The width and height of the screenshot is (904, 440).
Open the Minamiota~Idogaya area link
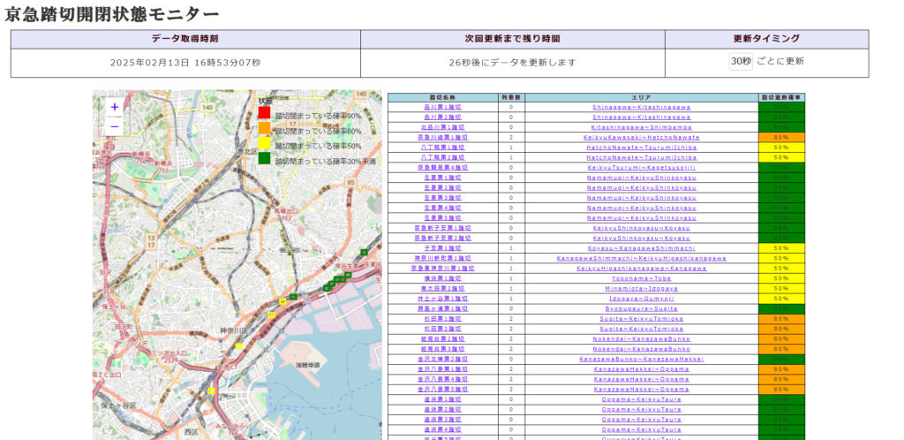pyautogui.click(x=642, y=288)
